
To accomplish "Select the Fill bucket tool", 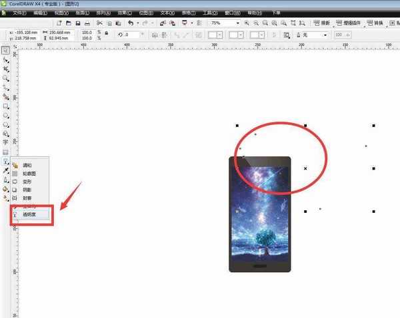I will click(x=5, y=189).
